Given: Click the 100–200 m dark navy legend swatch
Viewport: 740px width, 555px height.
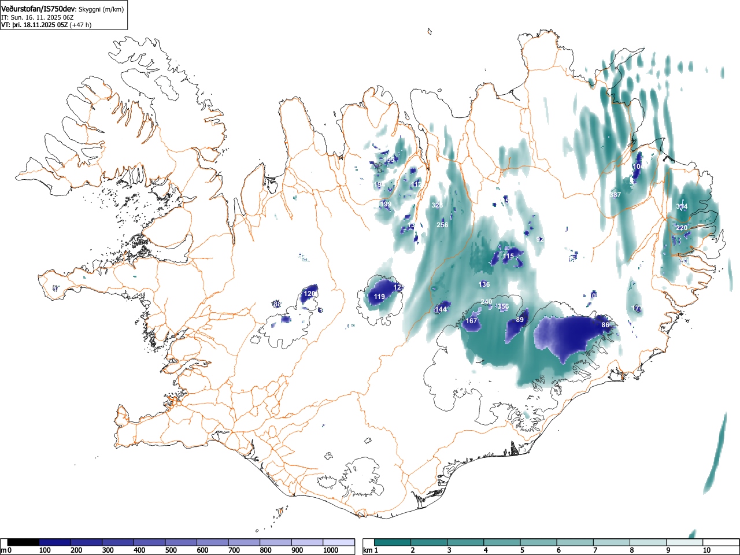Looking at the screenshot, I should (x=55, y=542).
